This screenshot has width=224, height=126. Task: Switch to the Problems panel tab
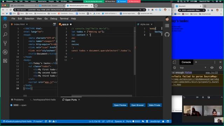pos(17,99)
